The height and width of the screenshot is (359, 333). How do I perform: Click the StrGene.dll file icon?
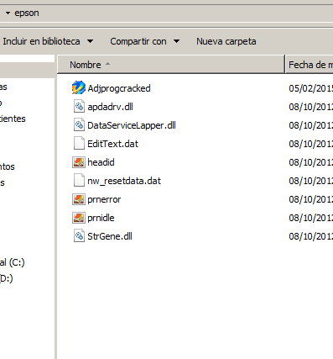[79, 236]
